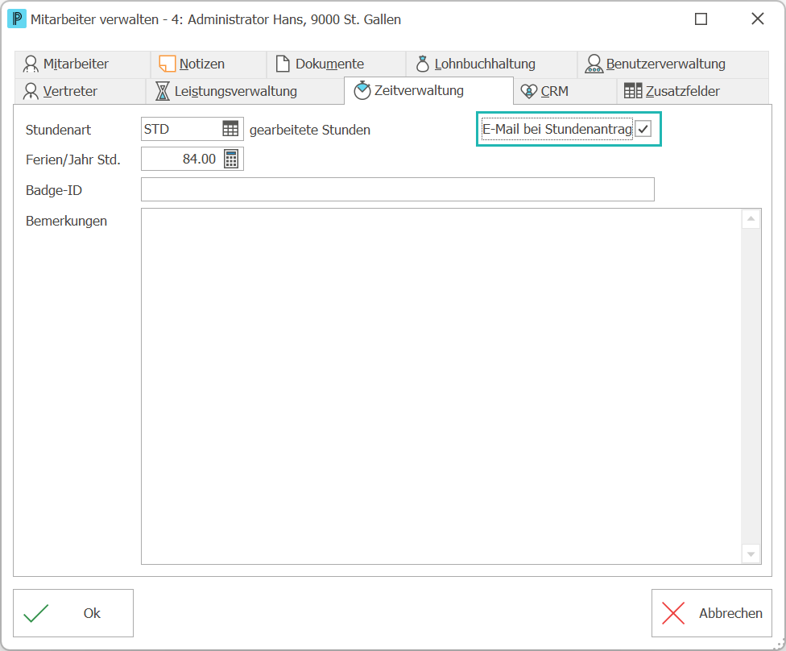The image size is (786, 651).
Task: Click the 'Bemerkungen' label
Action: [x=66, y=222]
